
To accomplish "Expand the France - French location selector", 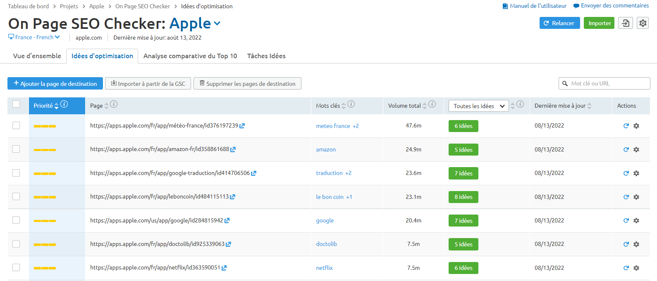I will [x=34, y=37].
